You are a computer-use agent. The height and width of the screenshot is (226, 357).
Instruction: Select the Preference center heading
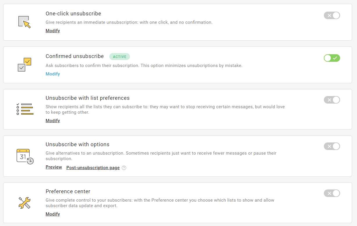[x=68, y=191]
